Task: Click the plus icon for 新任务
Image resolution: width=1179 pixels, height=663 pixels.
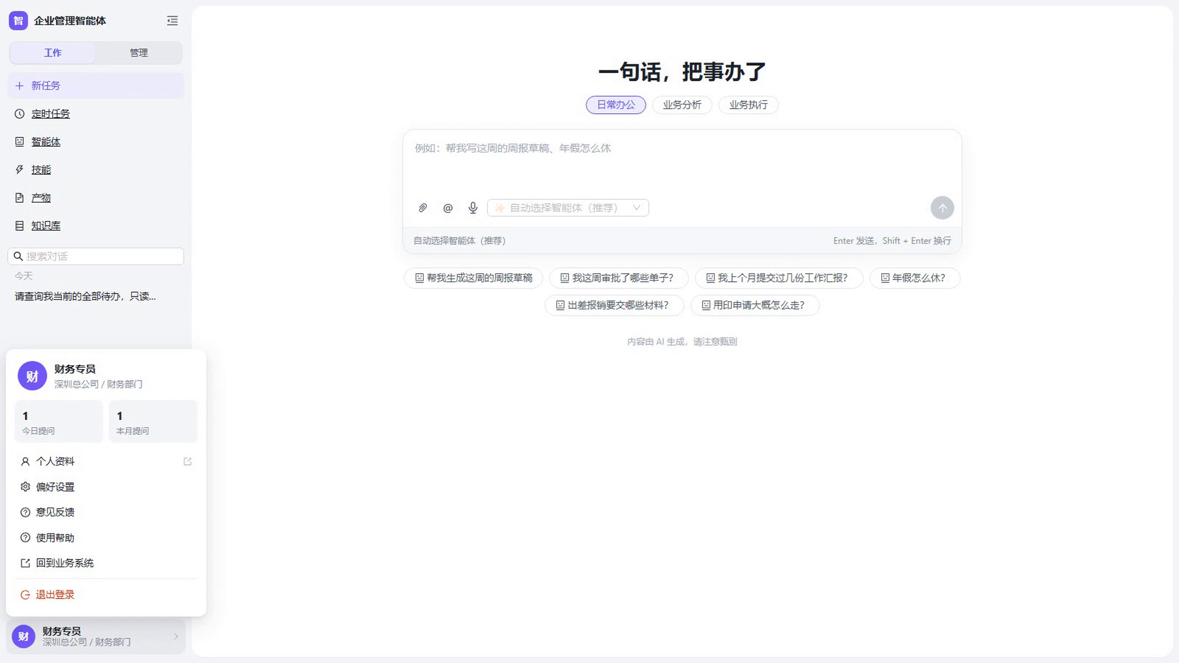Action: click(20, 86)
